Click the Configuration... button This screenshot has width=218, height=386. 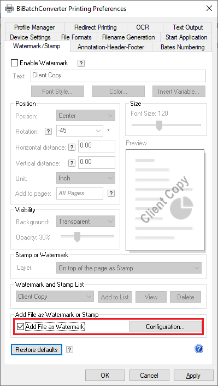(x=166, y=327)
